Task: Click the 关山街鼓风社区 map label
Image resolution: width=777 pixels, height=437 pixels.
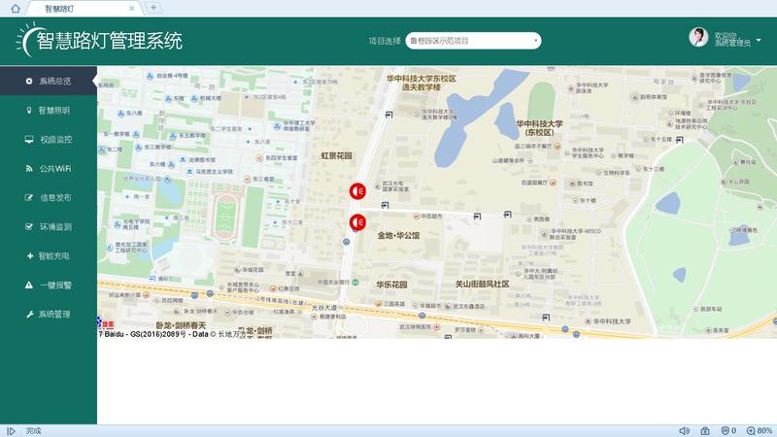Action: (x=482, y=284)
